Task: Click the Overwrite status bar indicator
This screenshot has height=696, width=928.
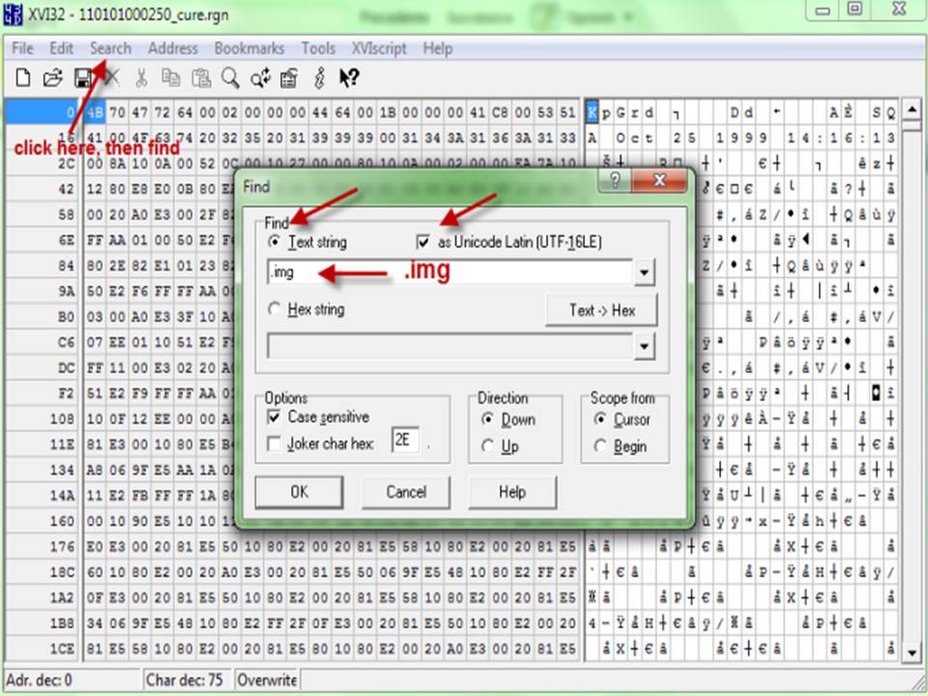Action: (267, 680)
